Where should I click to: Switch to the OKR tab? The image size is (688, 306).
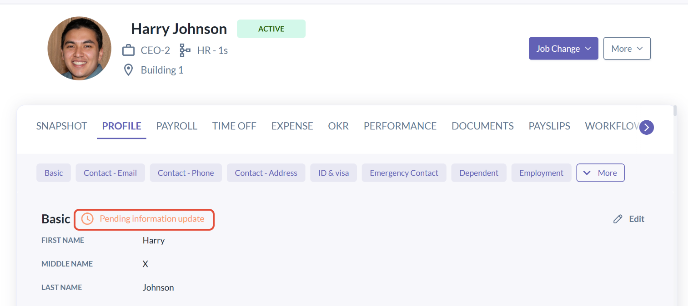point(338,126)
